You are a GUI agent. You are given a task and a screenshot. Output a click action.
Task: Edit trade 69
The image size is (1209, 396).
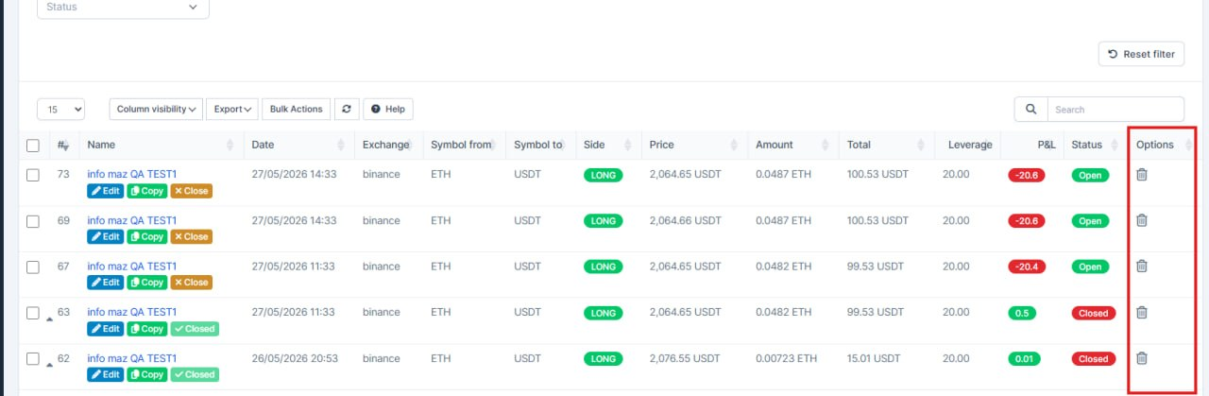(106, 236)
